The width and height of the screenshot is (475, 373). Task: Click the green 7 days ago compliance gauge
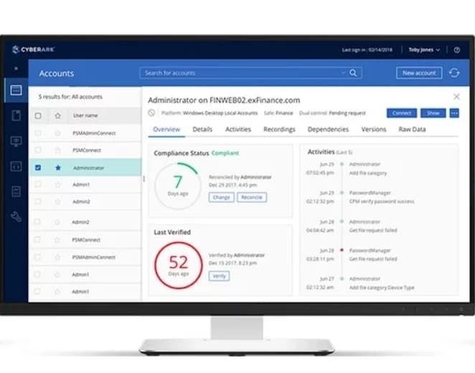(178, 185)
